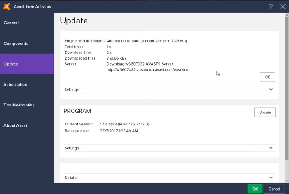
Task: Click the Cancel button
Action: (x=274, y=189)
